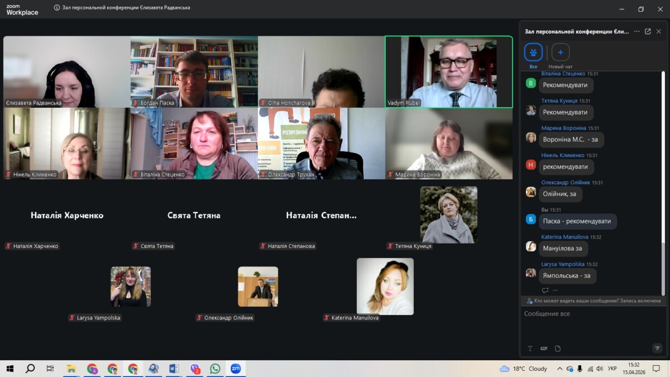Start a new chat with 'Новый чат'
Viewport: 670px width, 377px height.
coord(561,53)
